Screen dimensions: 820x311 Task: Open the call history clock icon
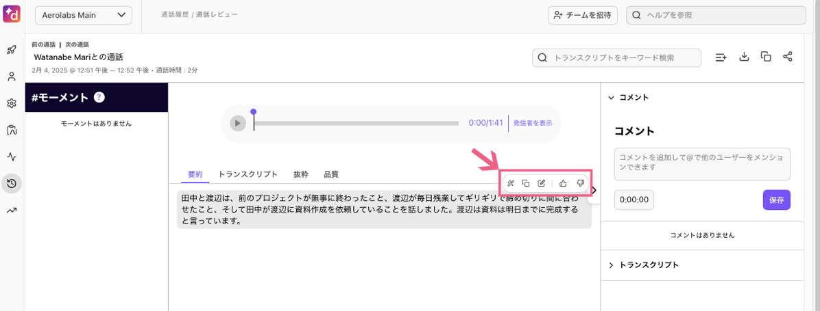[11, 183]
